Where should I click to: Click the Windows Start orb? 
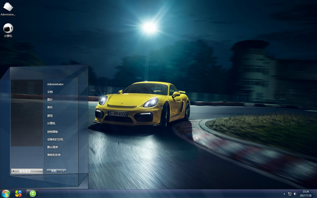(5, 194)
